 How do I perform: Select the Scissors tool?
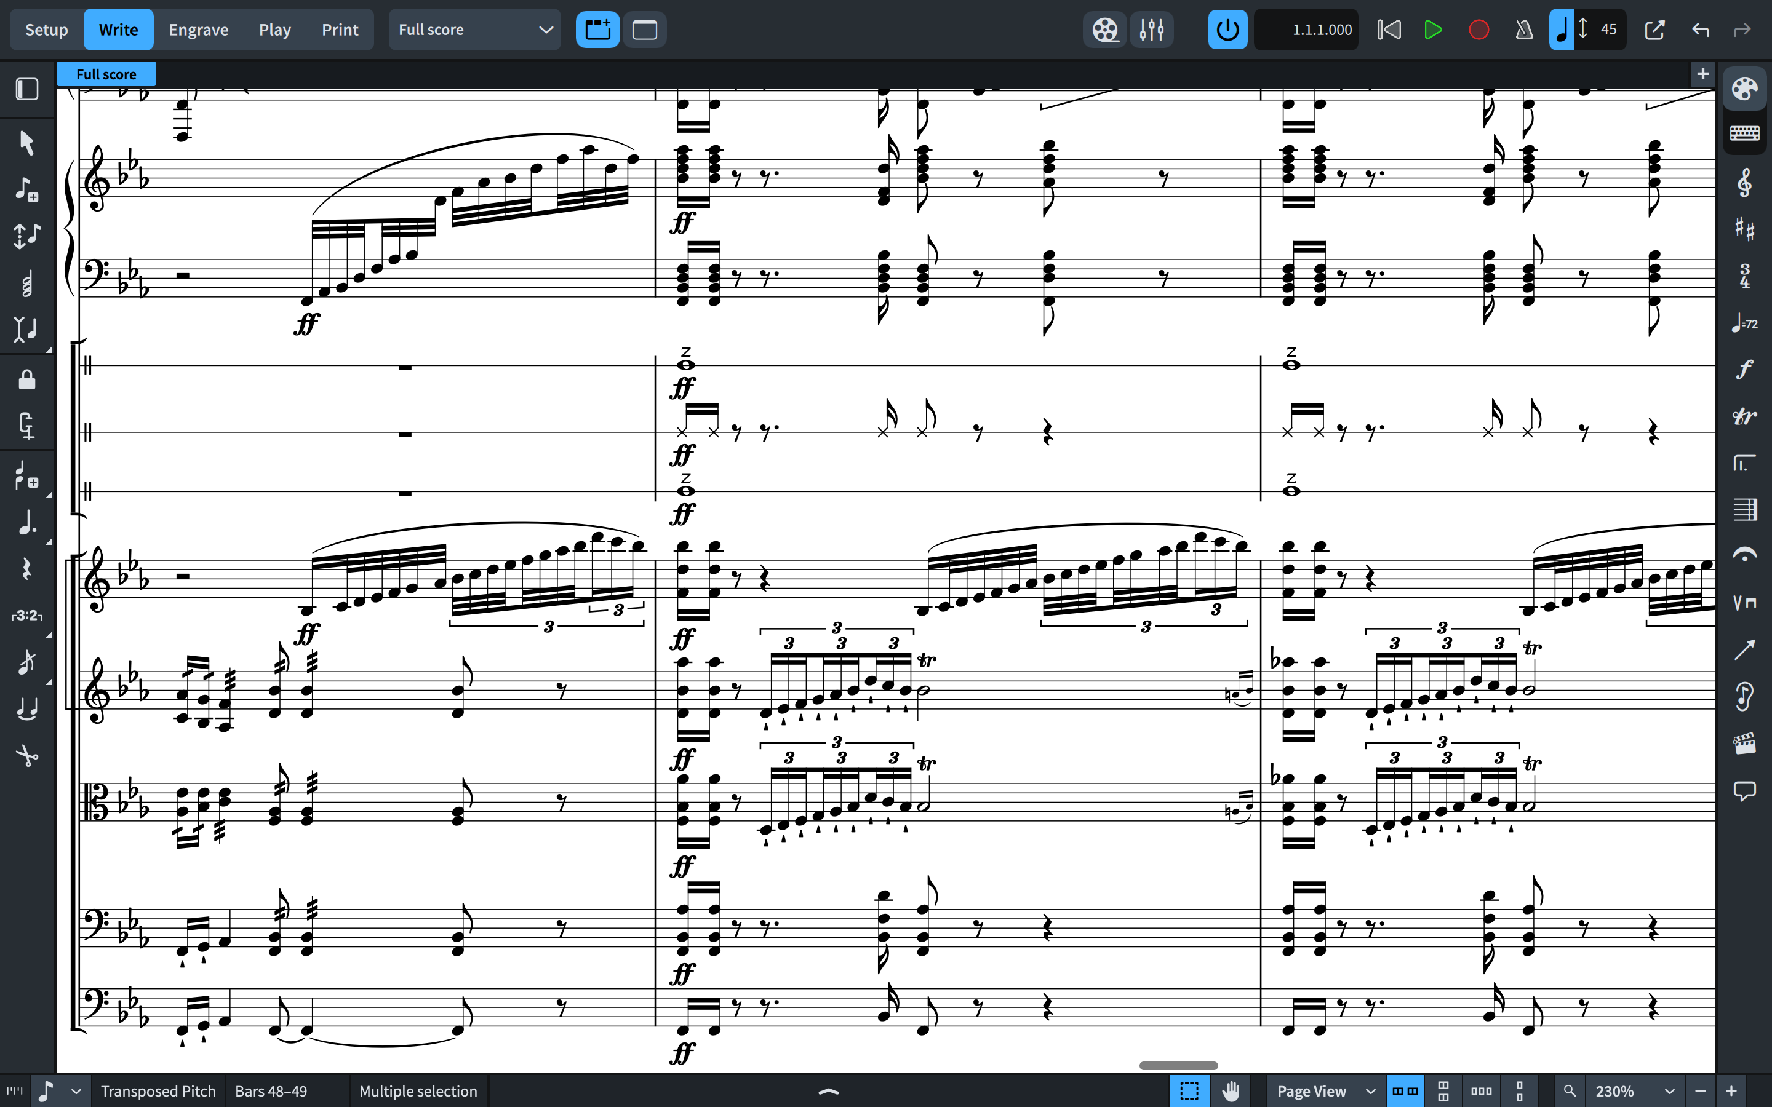pyautogui.click(x=27, y=756)
